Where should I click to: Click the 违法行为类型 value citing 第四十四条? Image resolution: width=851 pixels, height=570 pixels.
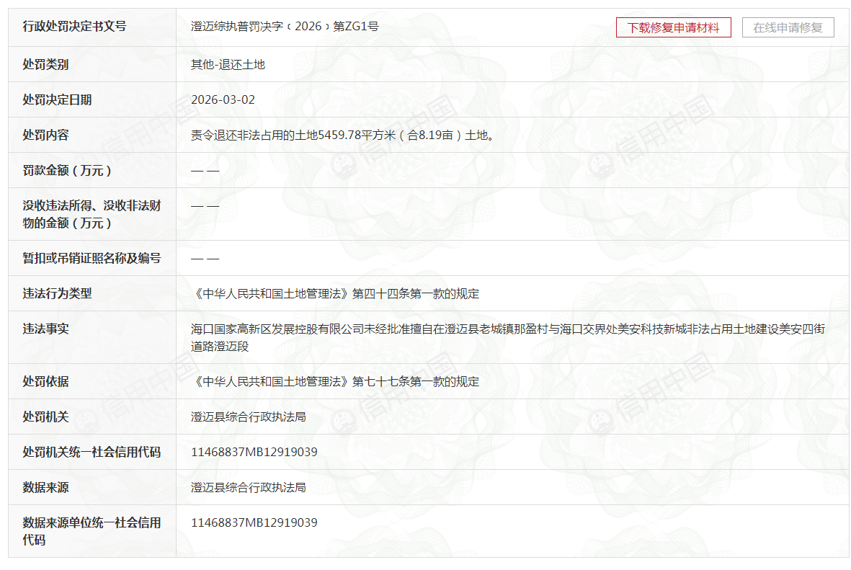335,294
